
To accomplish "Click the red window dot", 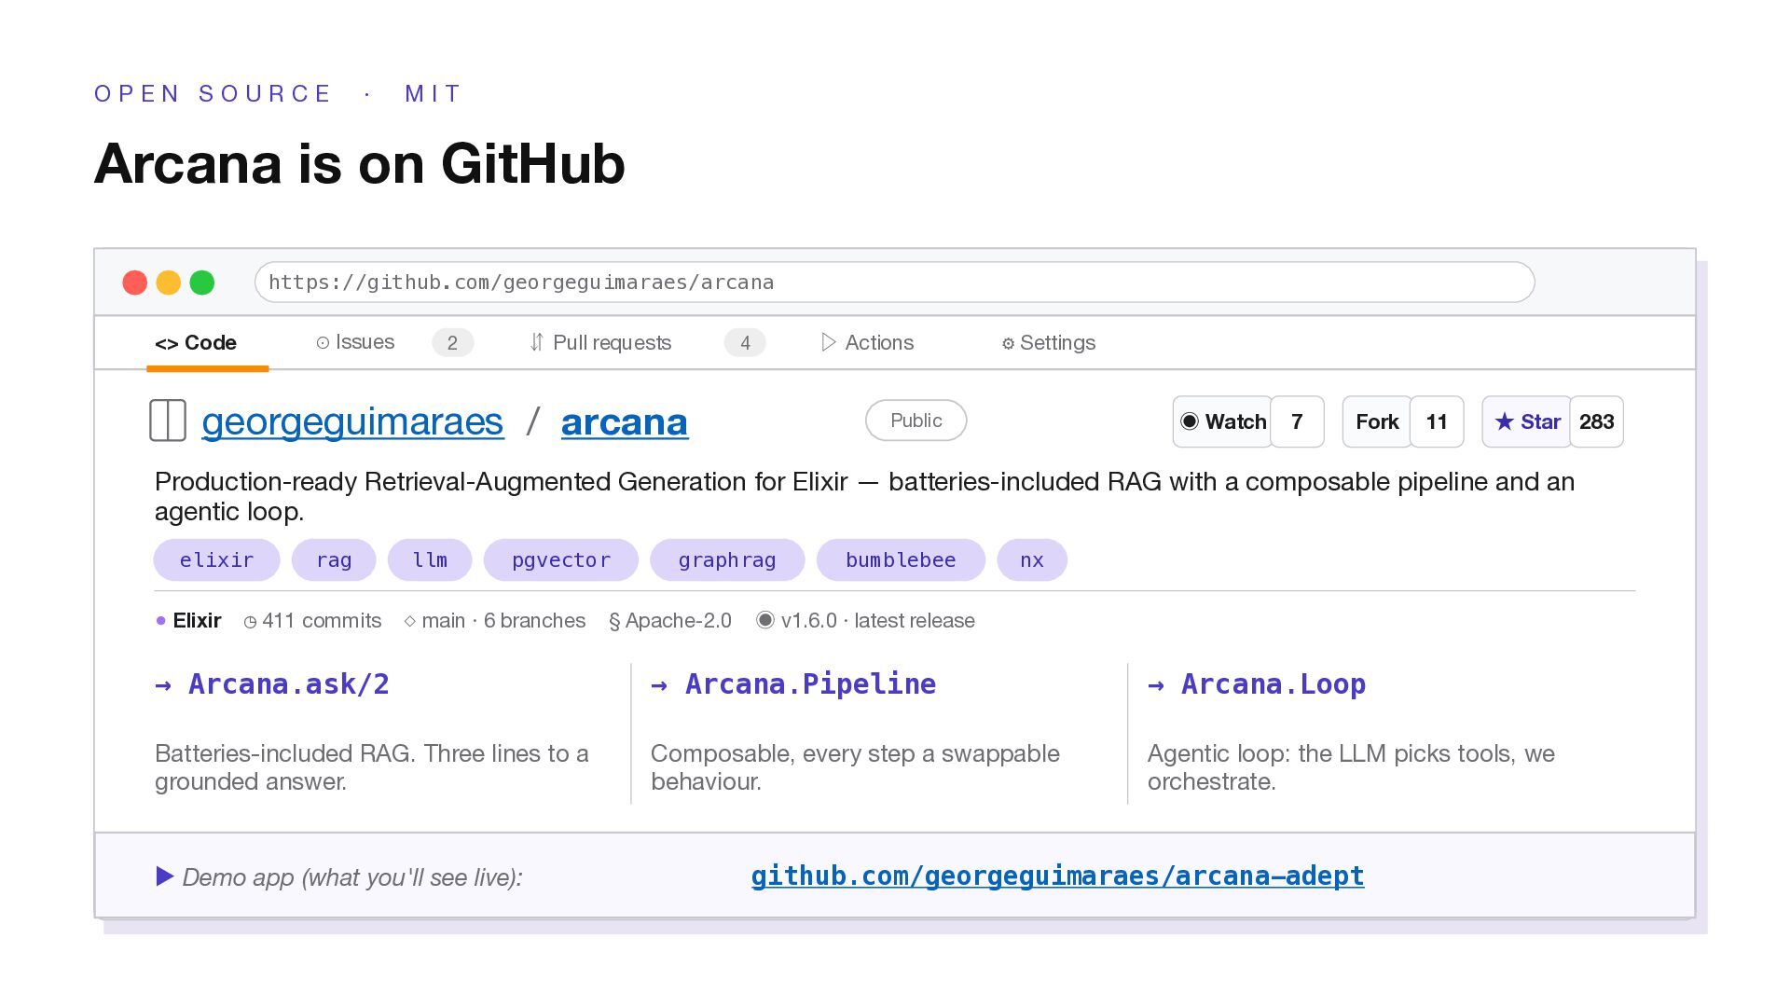I will click(135, 283).
